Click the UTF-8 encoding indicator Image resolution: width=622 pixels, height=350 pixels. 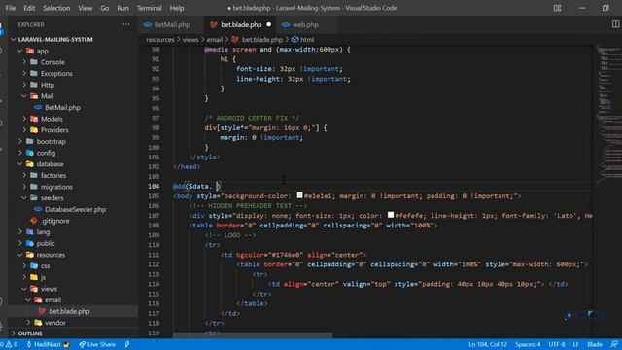pyautogui.click(x=557, y=344)
